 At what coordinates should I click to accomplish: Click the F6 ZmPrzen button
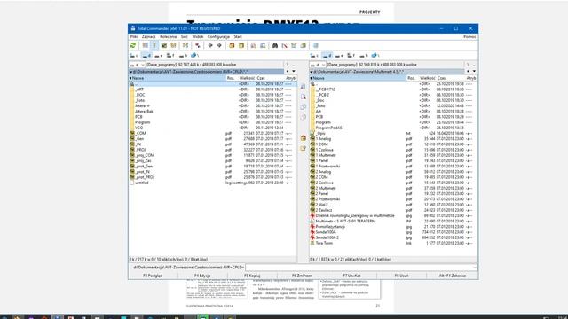302,276
